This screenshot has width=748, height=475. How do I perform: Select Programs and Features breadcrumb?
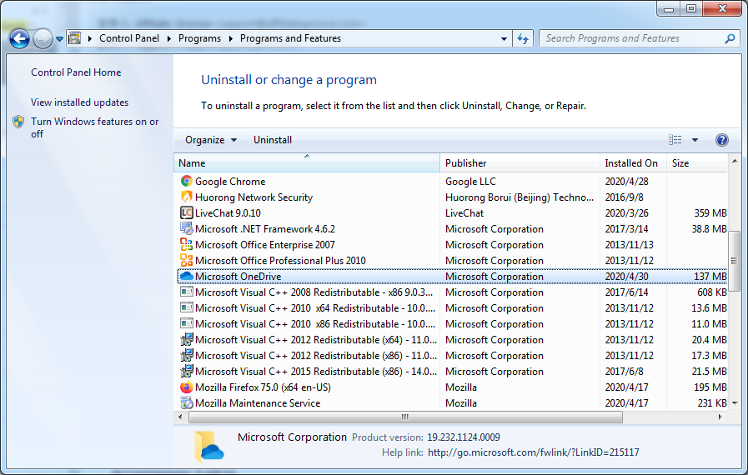tap(290, 38)
